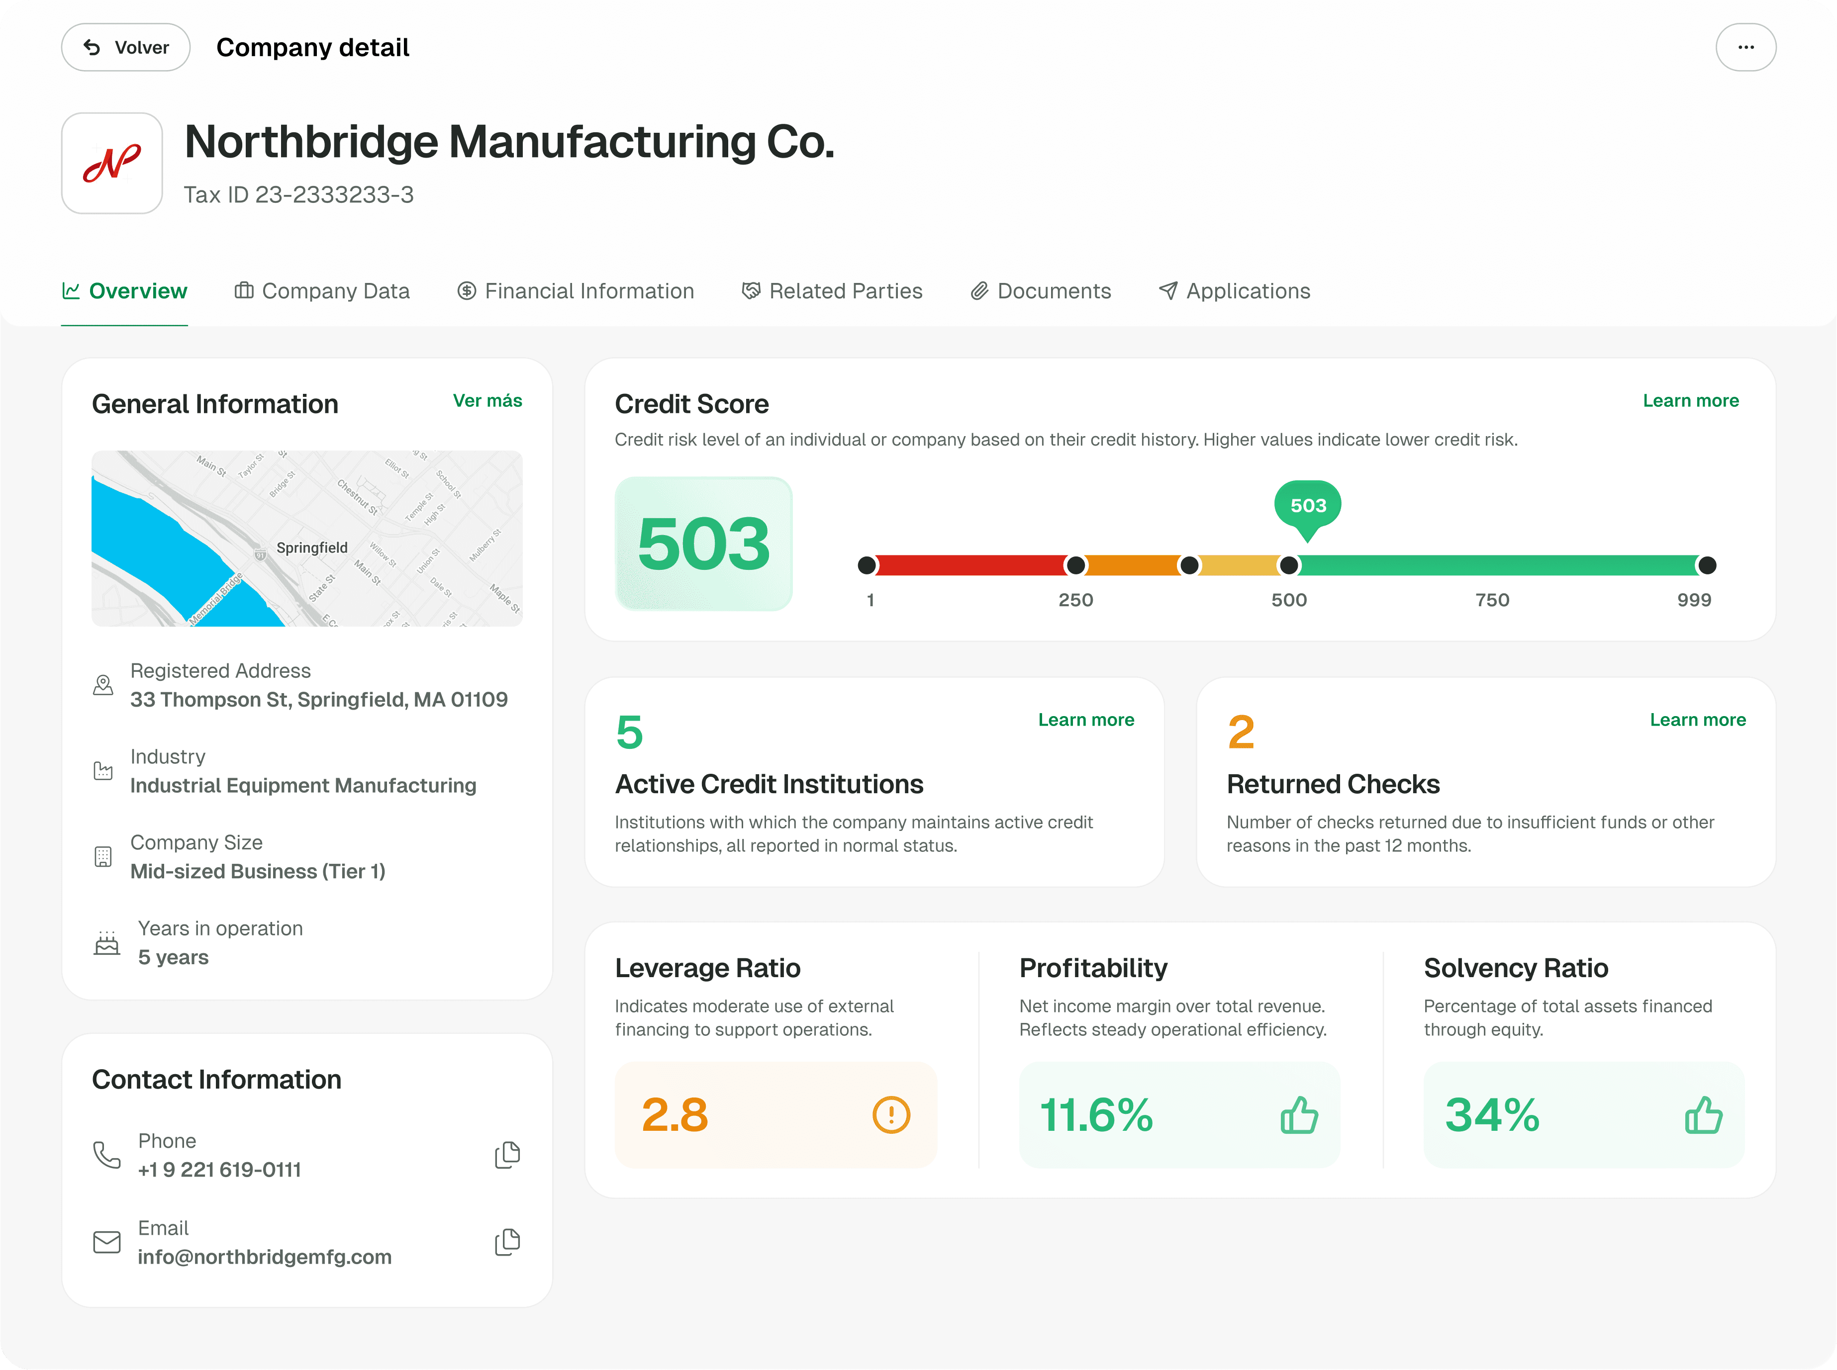Click the phone handset icon

107,1155
